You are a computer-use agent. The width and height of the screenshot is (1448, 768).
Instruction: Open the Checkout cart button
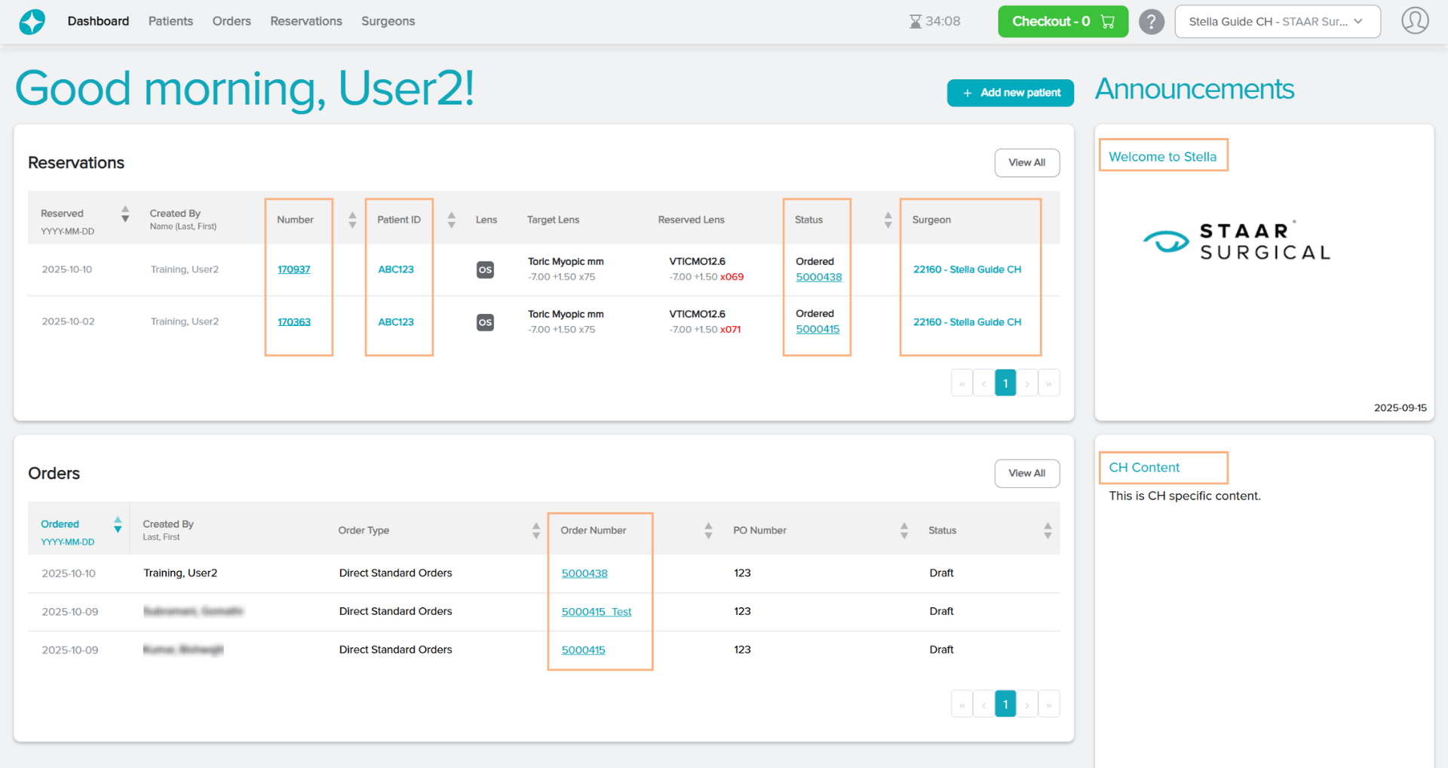click(1062, 22)
